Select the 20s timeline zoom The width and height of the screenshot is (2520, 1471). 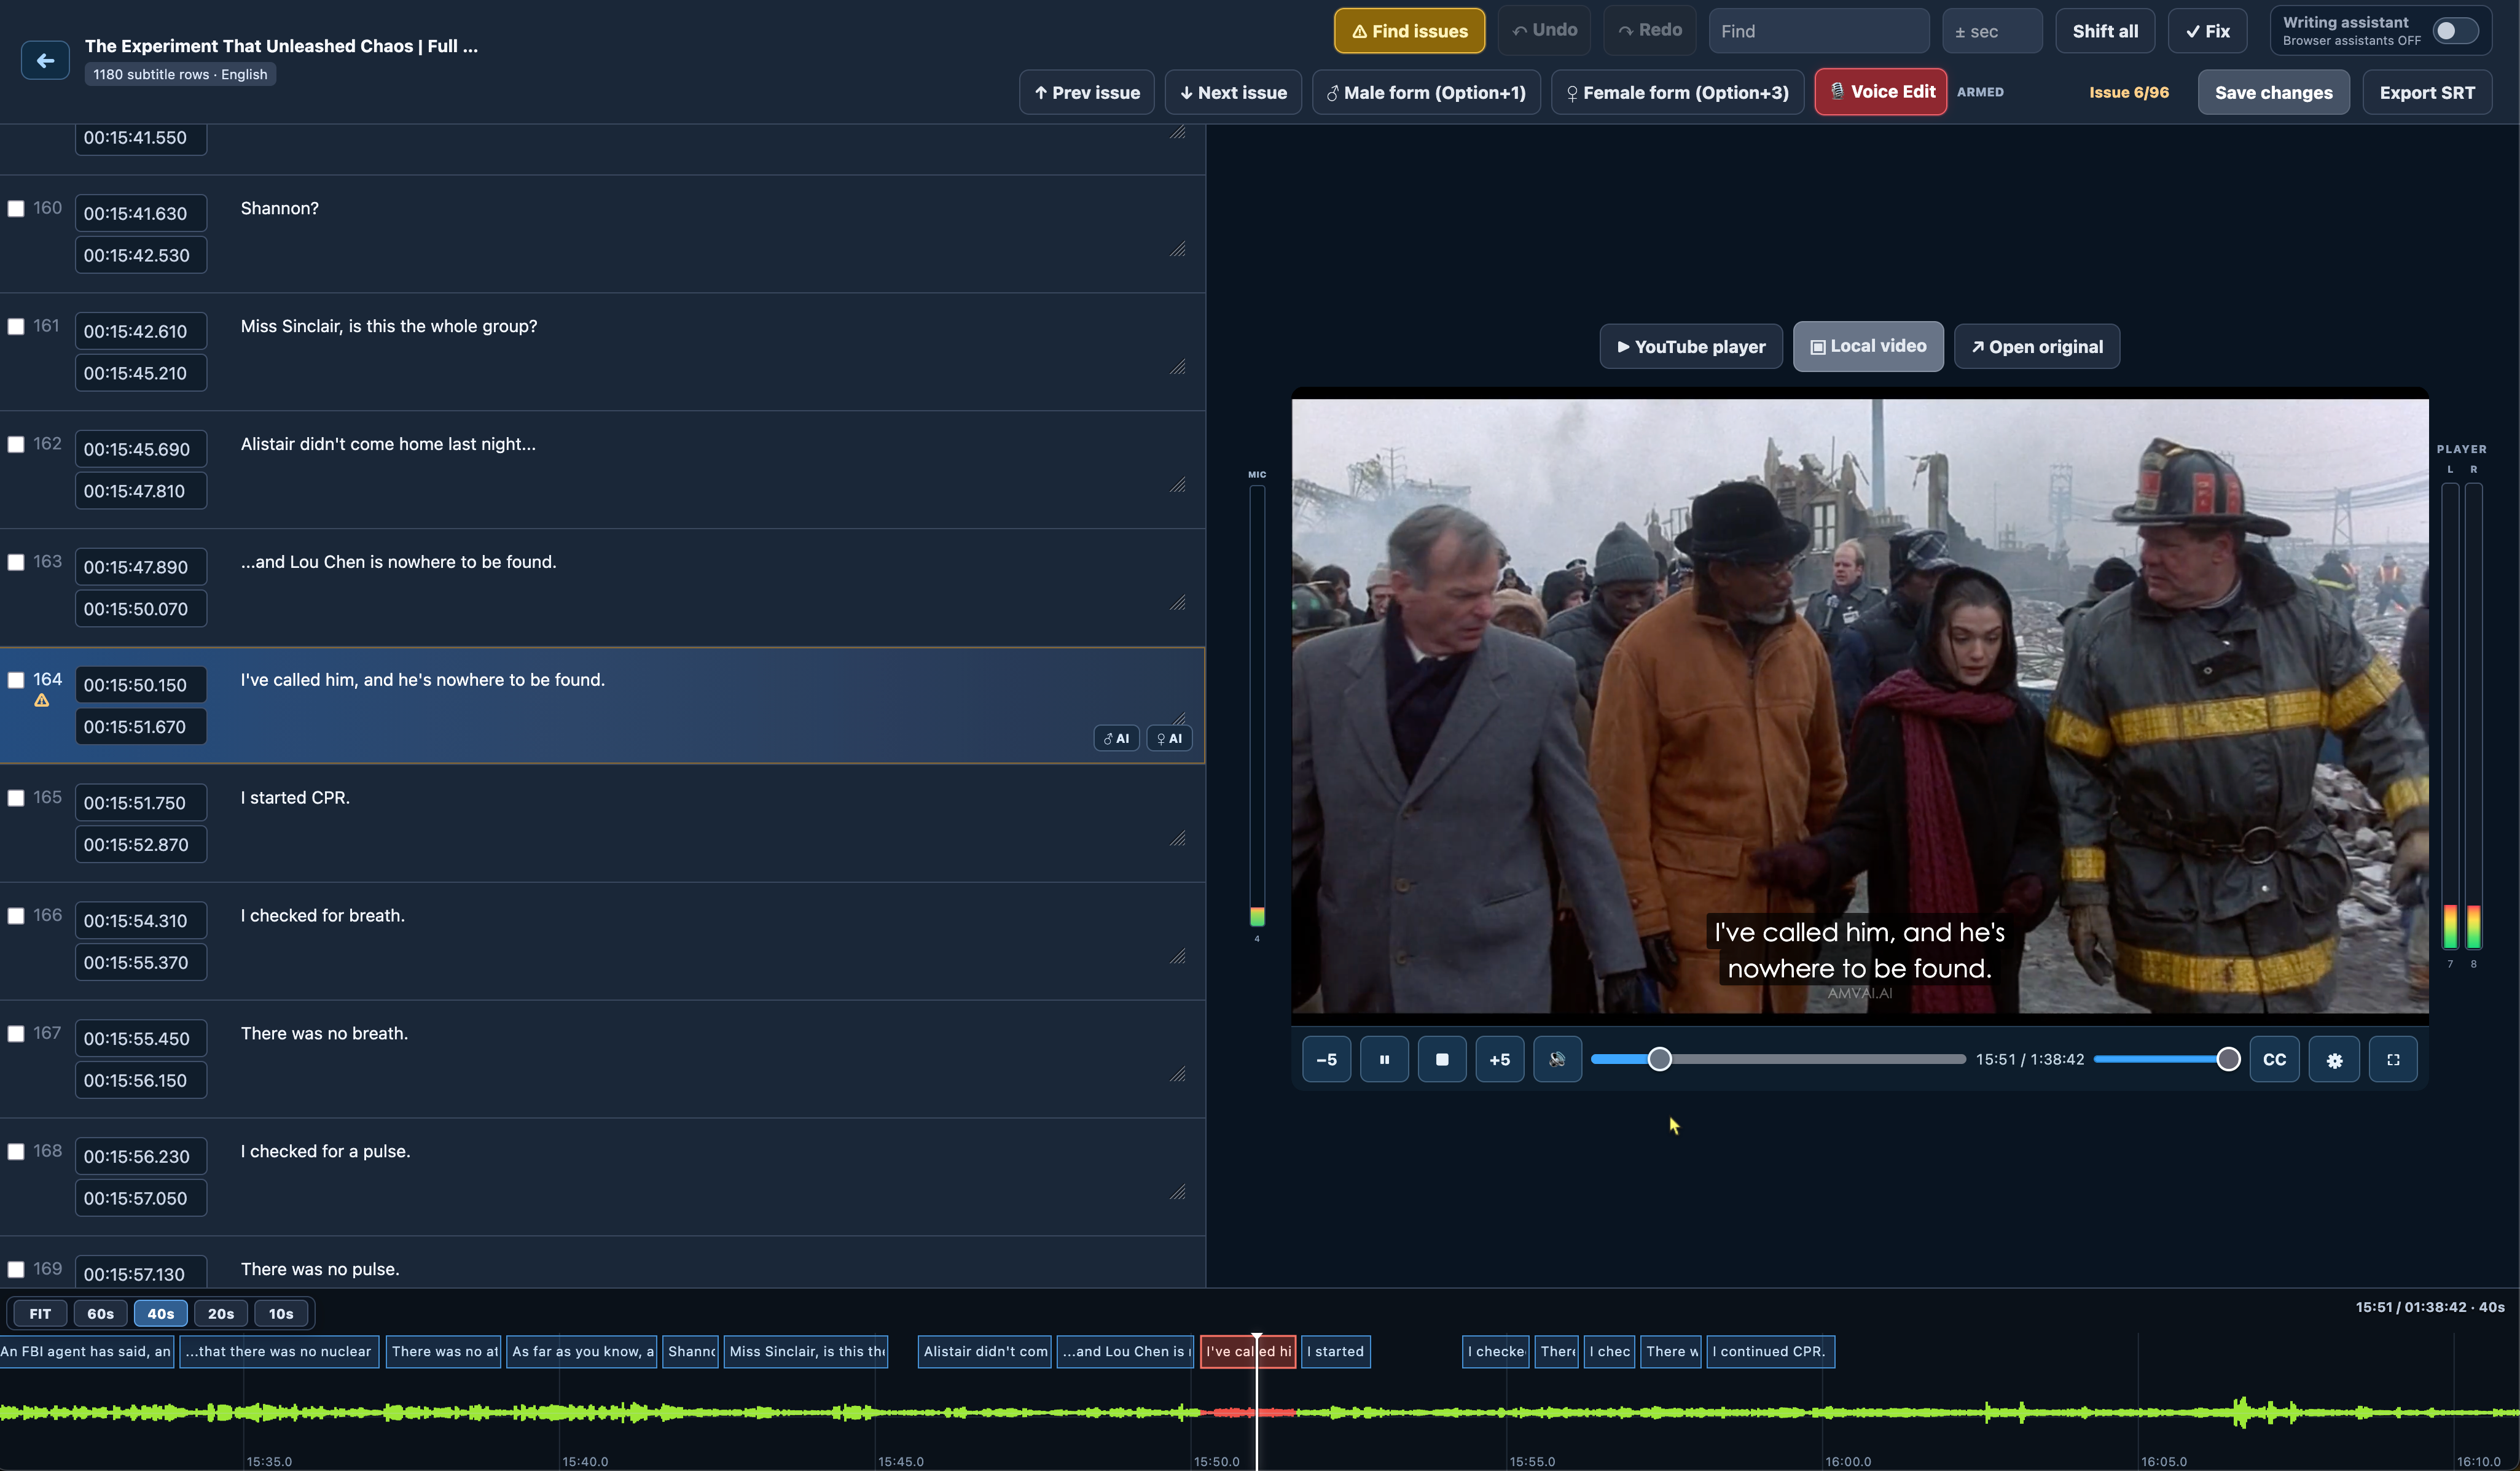point(221,1313)
